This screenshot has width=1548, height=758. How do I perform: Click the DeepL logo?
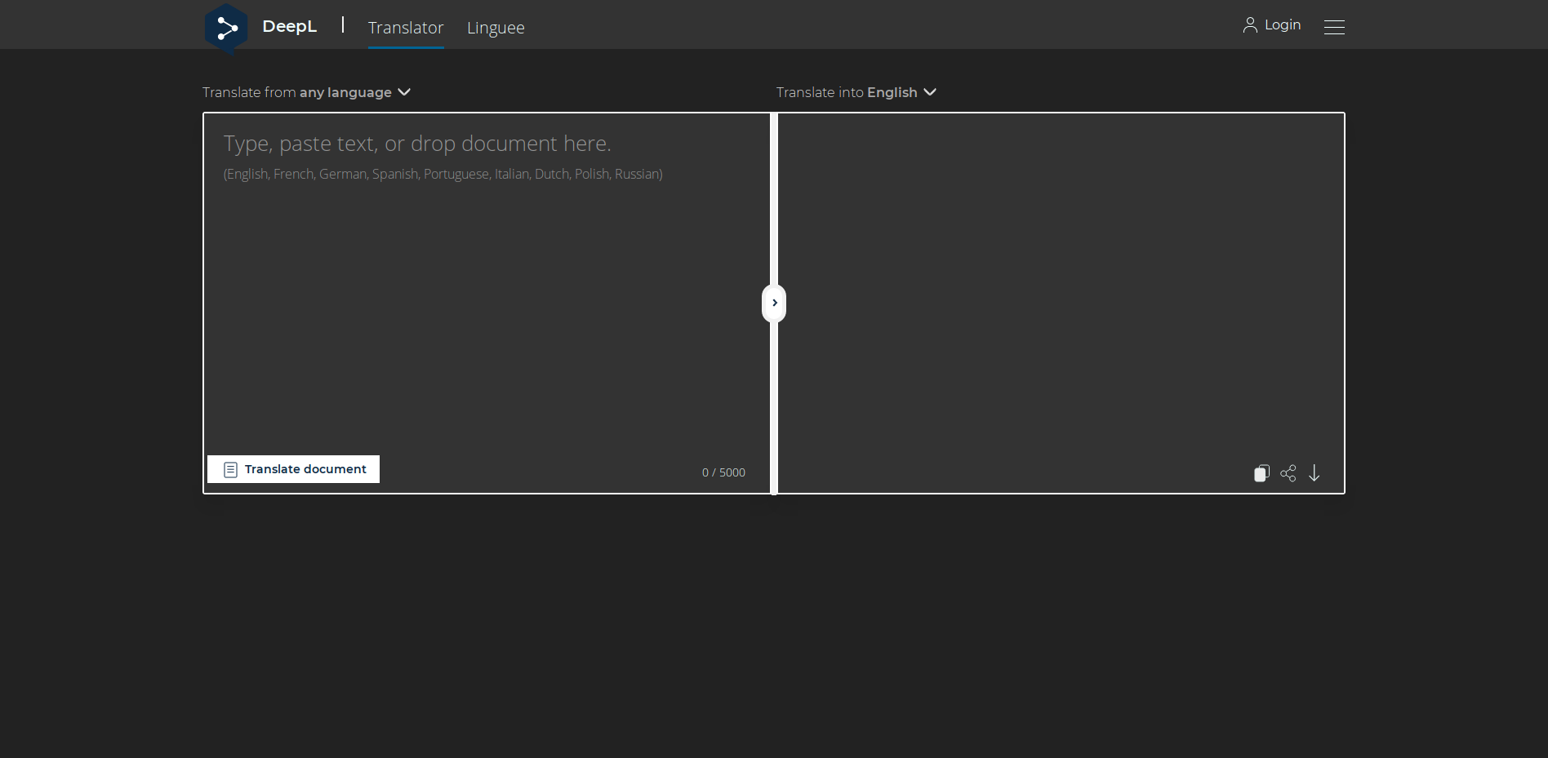pyautogui.click(x=226, y=26)
